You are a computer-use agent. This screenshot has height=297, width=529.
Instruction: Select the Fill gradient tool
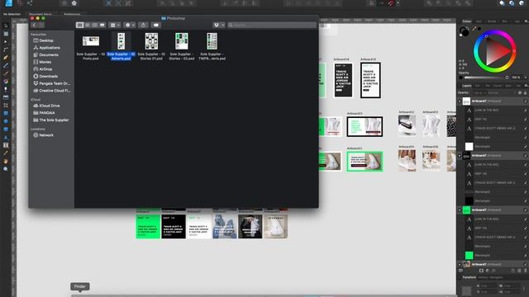tap(6, 82)
